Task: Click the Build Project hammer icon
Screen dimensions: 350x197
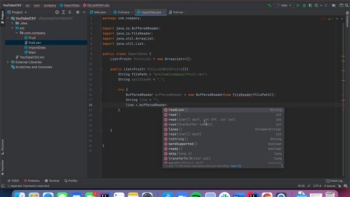Action: point(270,5)
